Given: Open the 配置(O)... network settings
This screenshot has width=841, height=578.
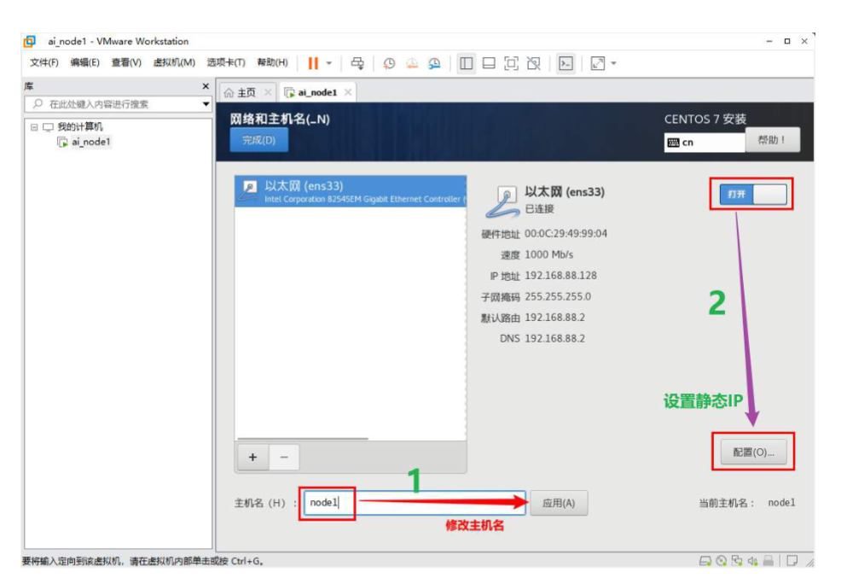Looking at the screenshot, I should pyautogui.click(x=754, y=452).
